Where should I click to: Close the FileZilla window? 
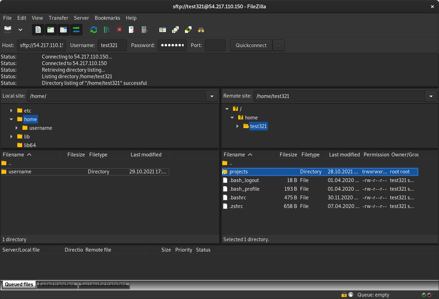[x=432, y=7]
